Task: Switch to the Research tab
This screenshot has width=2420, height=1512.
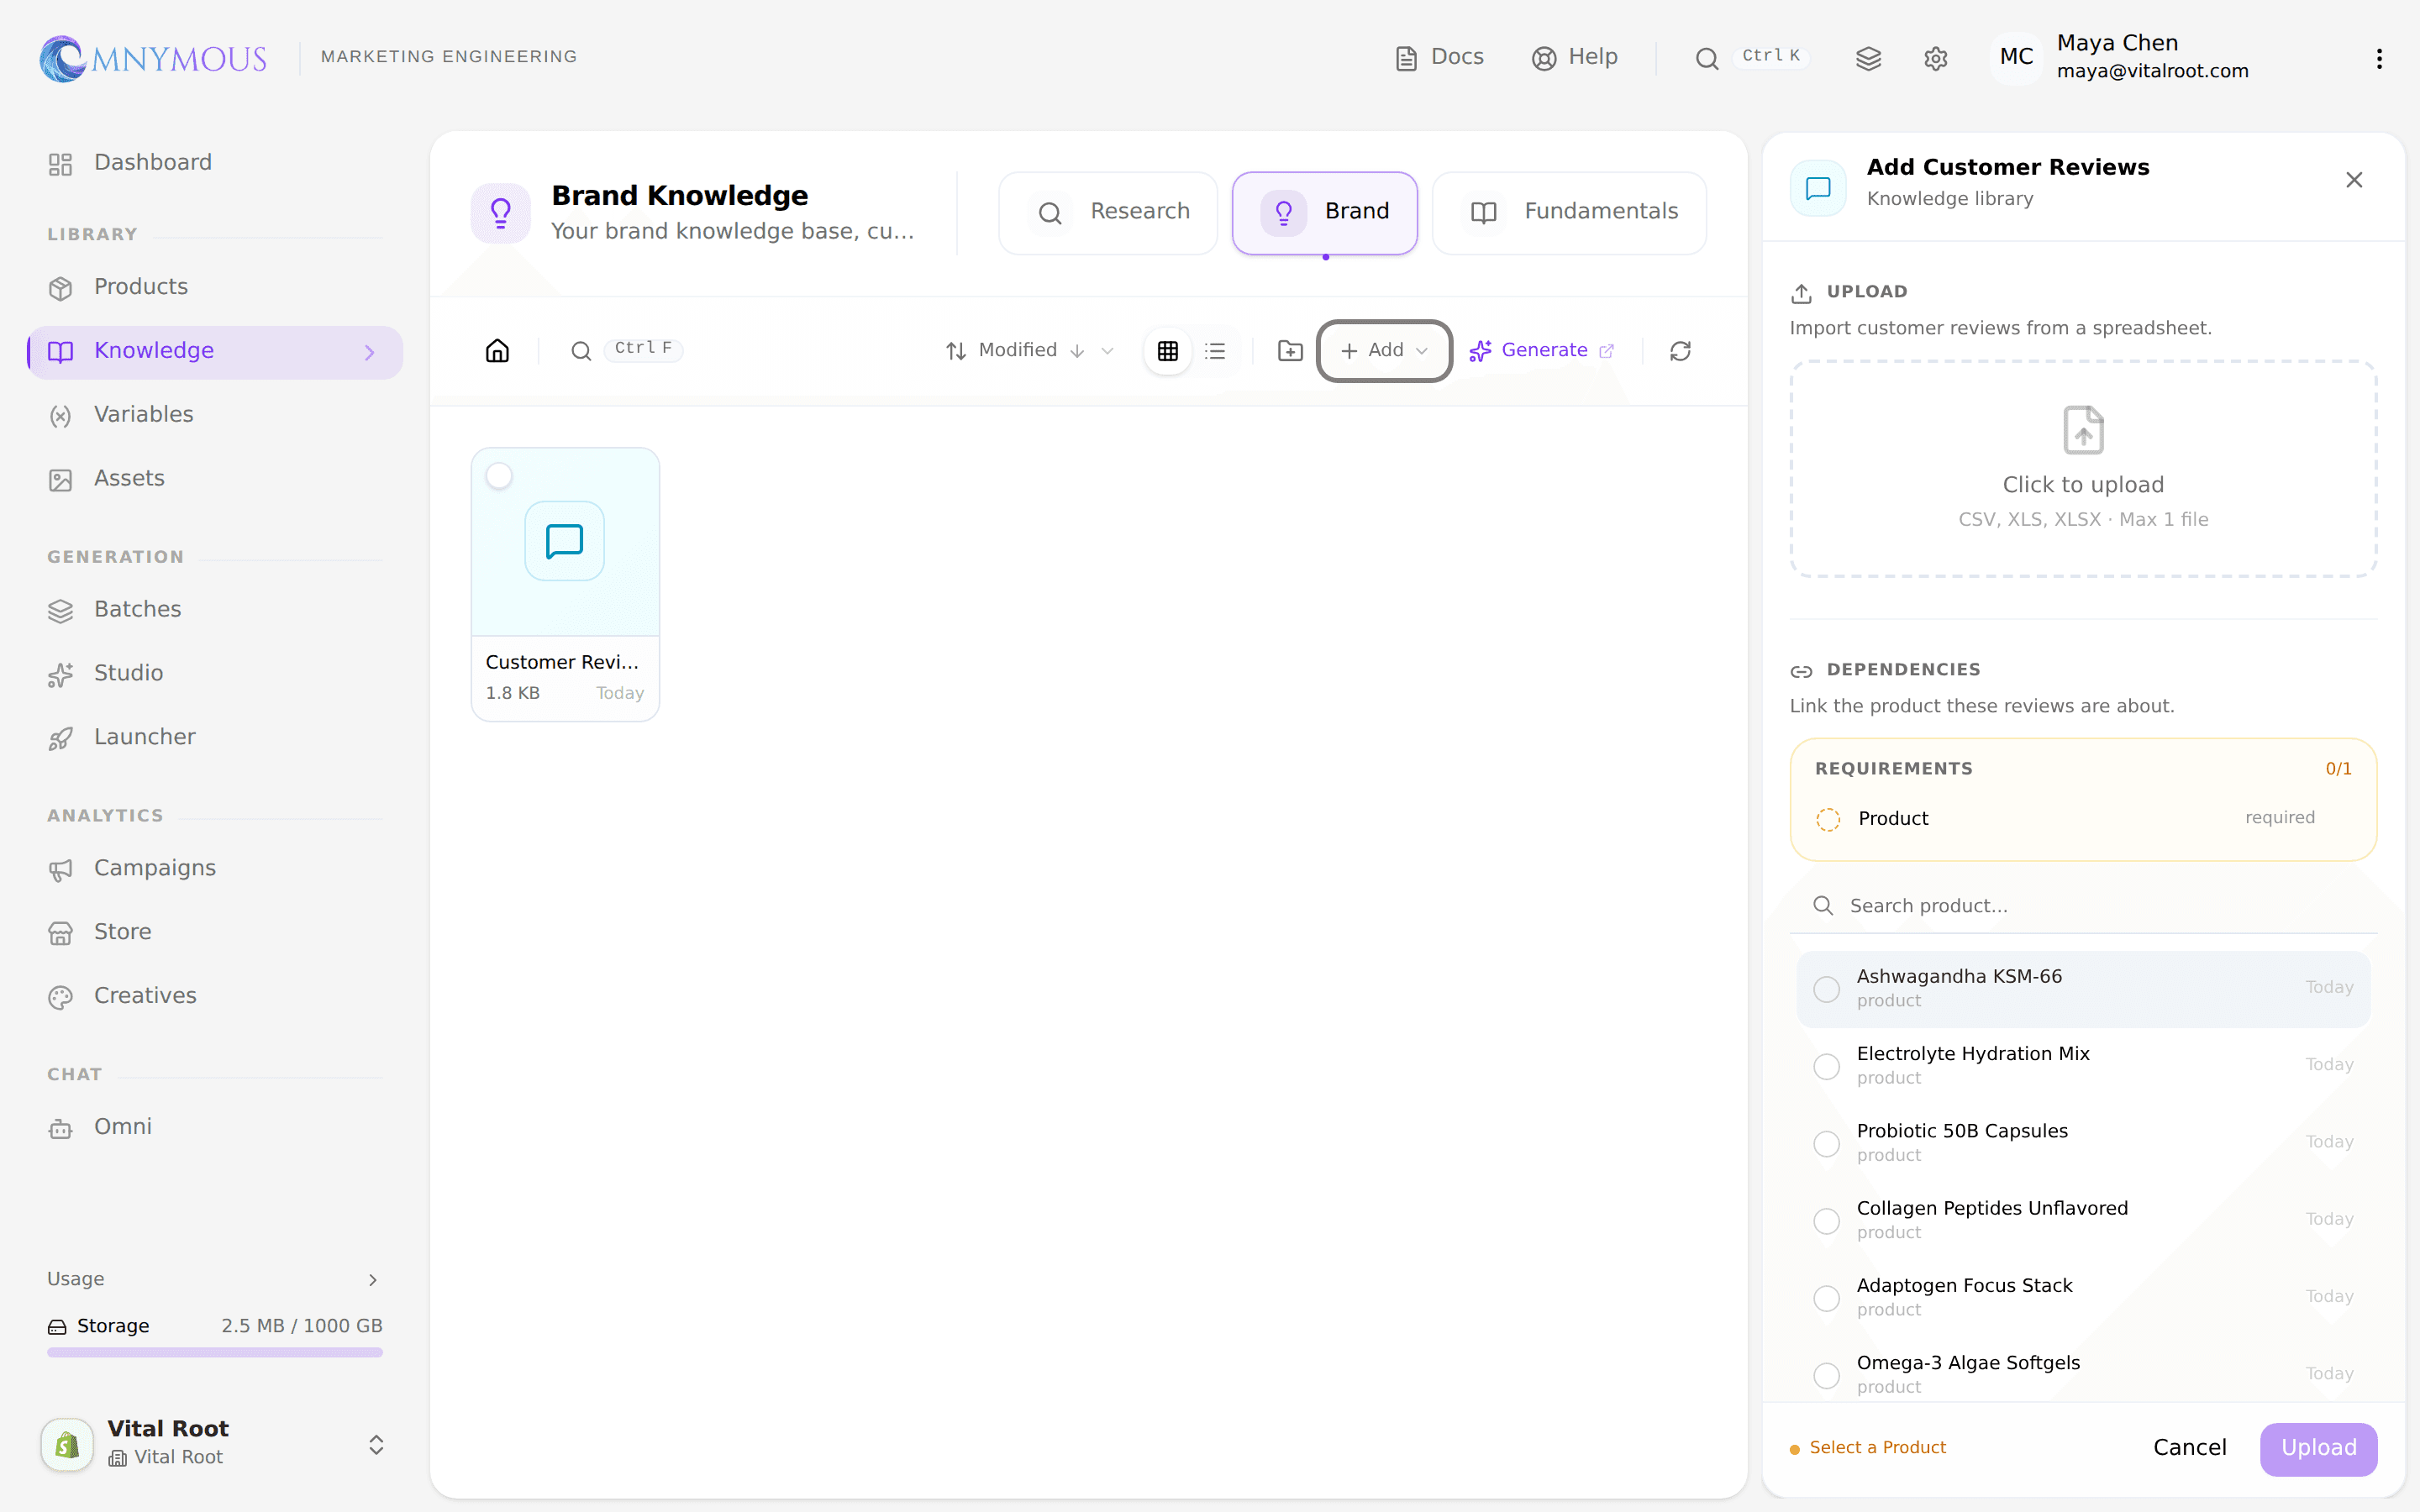Action: click(1108, 212)
